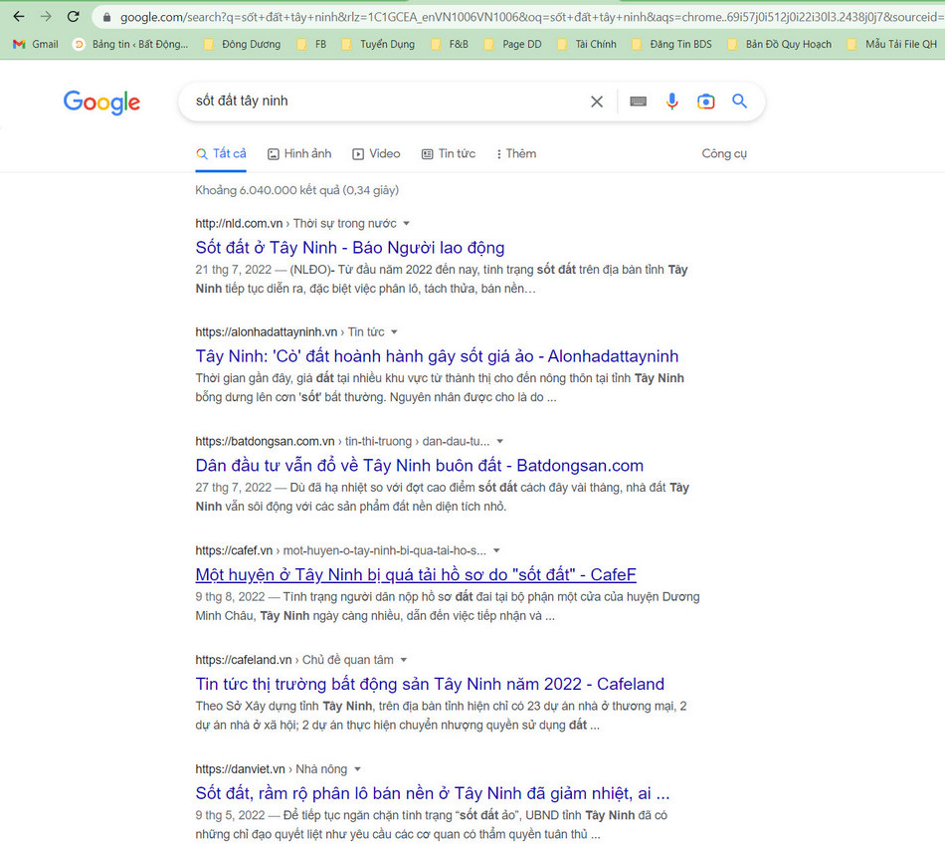Open Sốt đất ở Tây Ninh Báo Người lao động

pyautogui.click(x=350, y=248)
